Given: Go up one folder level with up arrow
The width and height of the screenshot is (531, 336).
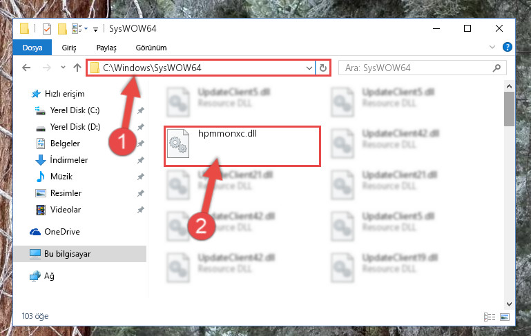Looking at the screenshot, I should [77, 68].
